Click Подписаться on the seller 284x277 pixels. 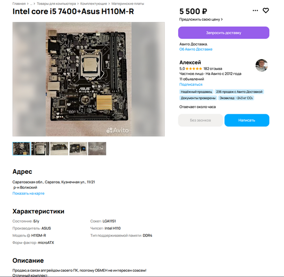pyautogui.click(x=191, y=85)
